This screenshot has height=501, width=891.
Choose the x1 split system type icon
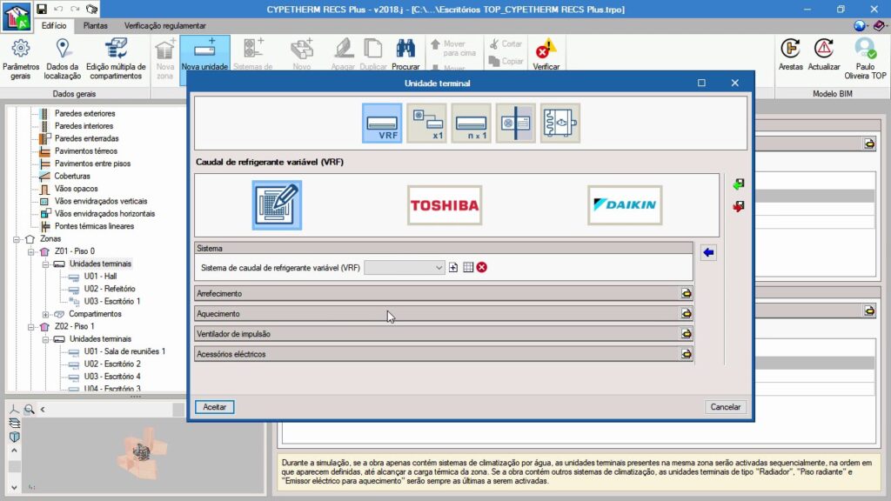point(426,123)
